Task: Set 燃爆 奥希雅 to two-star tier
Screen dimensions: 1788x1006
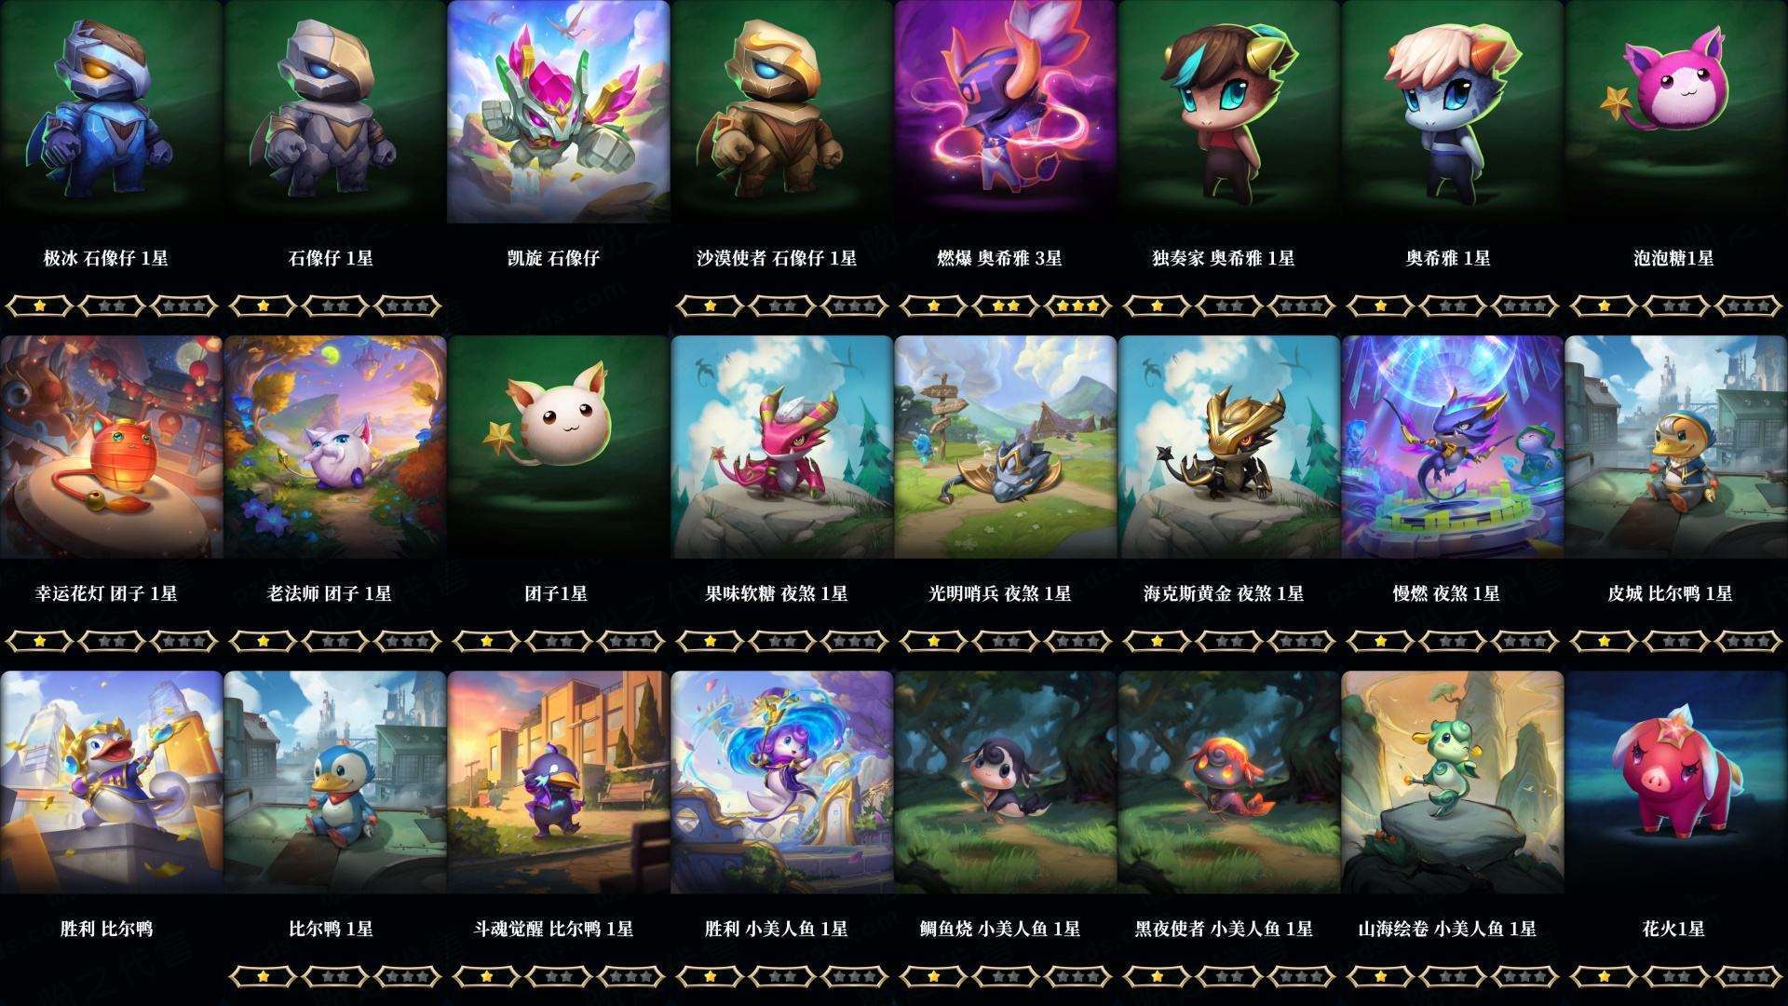Action: tap(1006, 306)
